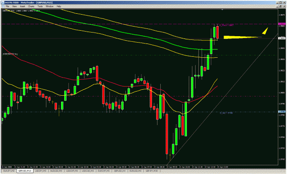
Task: Switch to the GBPUSD,H4 chart tab
Action: 119,171
